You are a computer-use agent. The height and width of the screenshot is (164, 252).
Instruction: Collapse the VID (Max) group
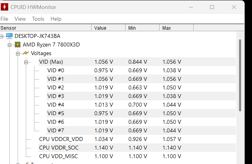click(x=26, y=62)
